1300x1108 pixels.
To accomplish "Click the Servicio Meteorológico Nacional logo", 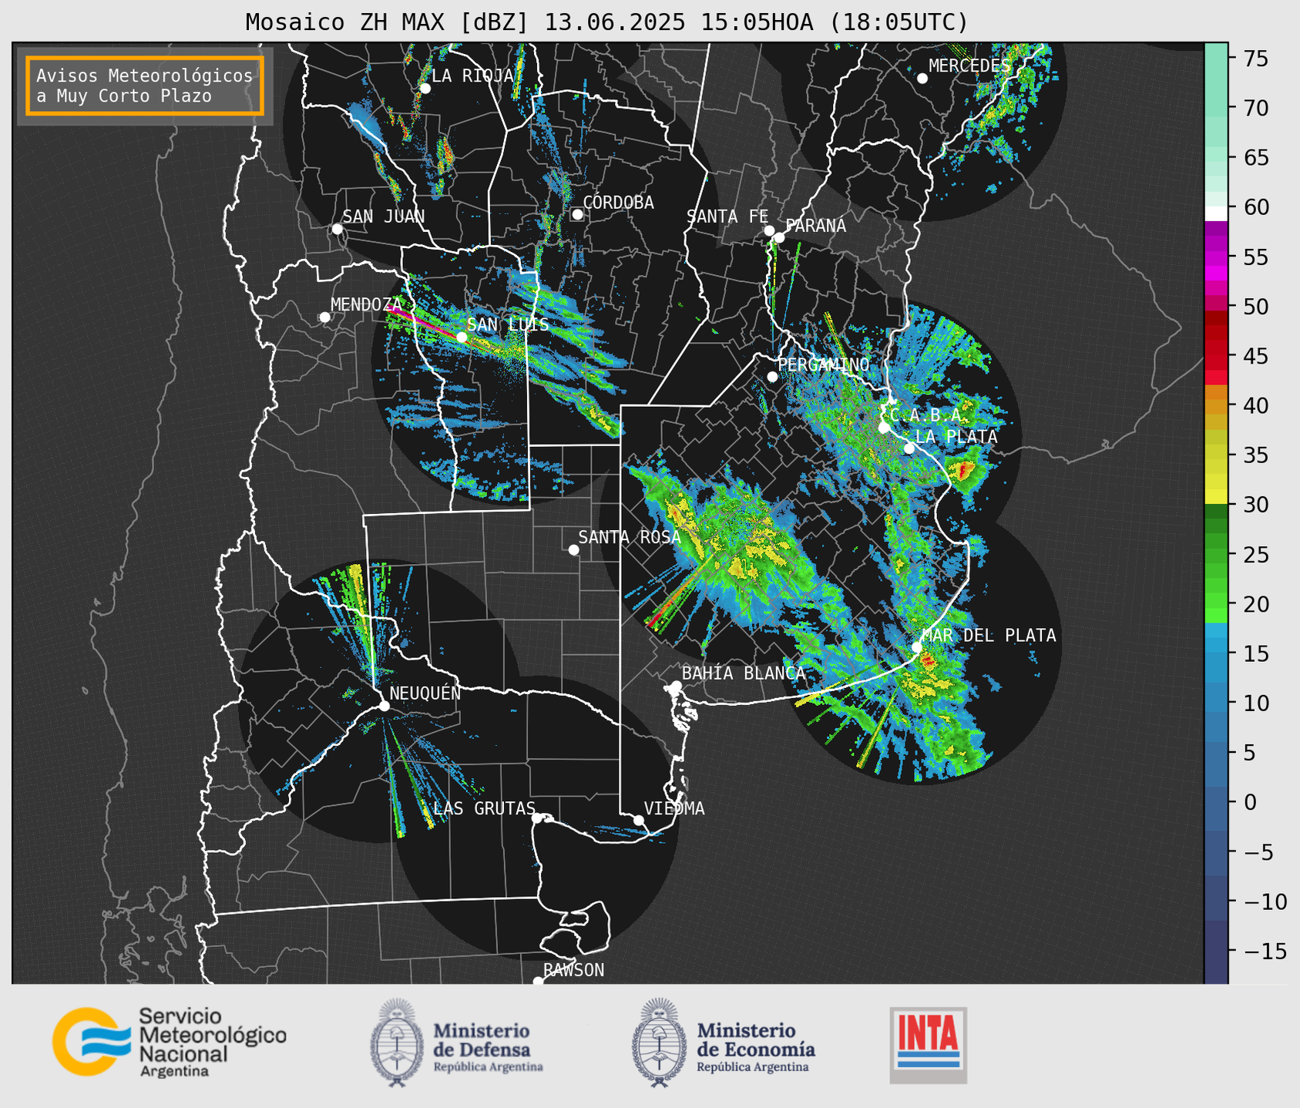I will pyautogui.click(x=169, y=1042).
